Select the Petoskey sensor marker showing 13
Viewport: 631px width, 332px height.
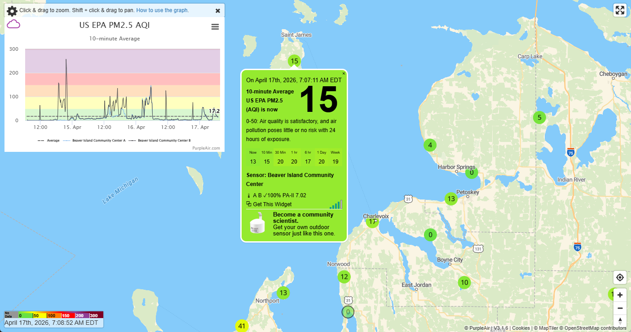[451, 199]
